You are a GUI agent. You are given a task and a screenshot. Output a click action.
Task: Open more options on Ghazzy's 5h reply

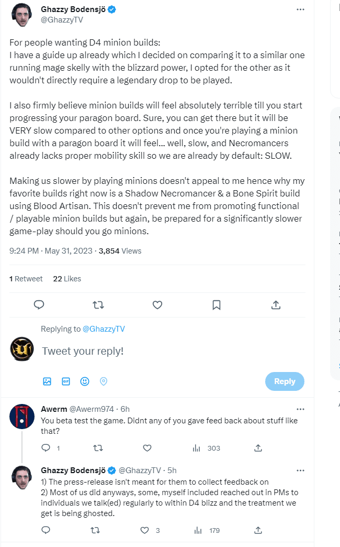(300, 470)
